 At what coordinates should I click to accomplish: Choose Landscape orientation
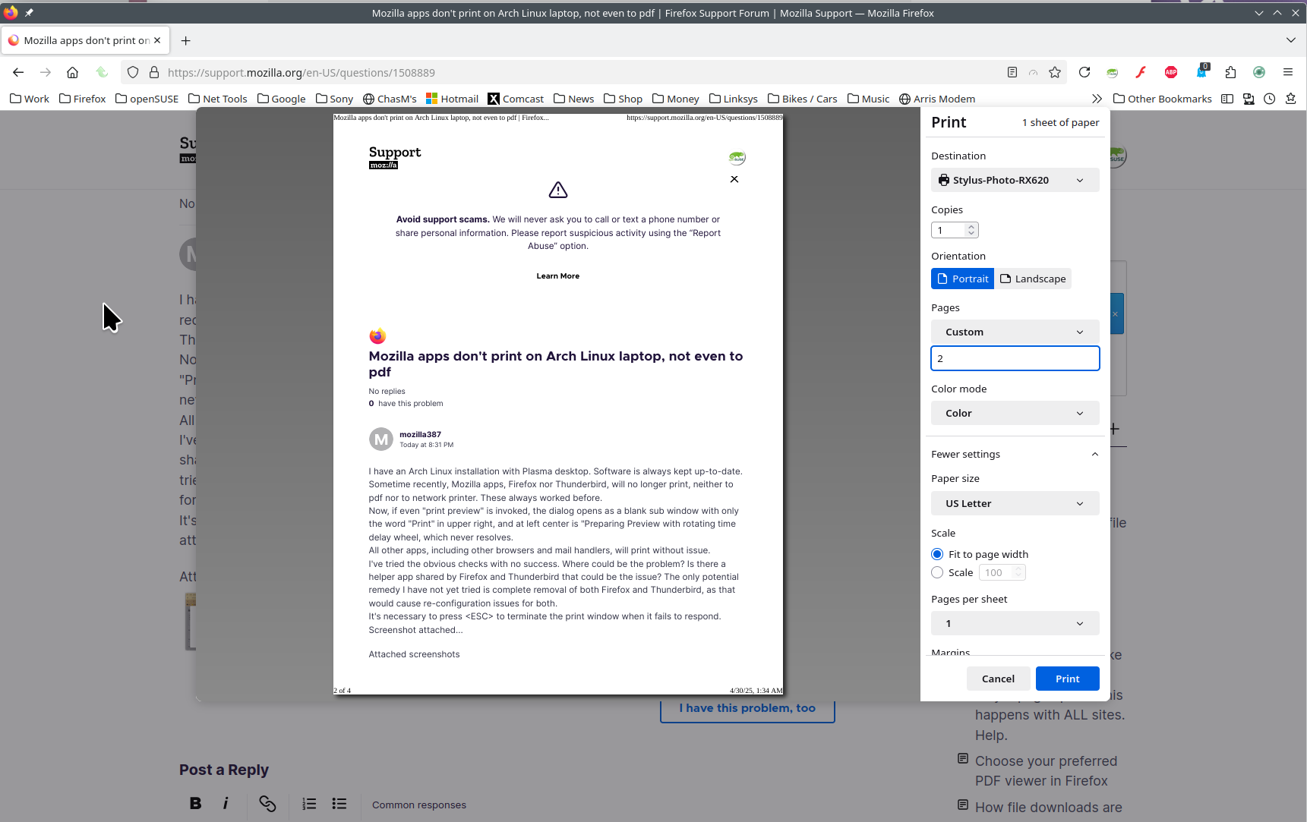point(1033,279)
